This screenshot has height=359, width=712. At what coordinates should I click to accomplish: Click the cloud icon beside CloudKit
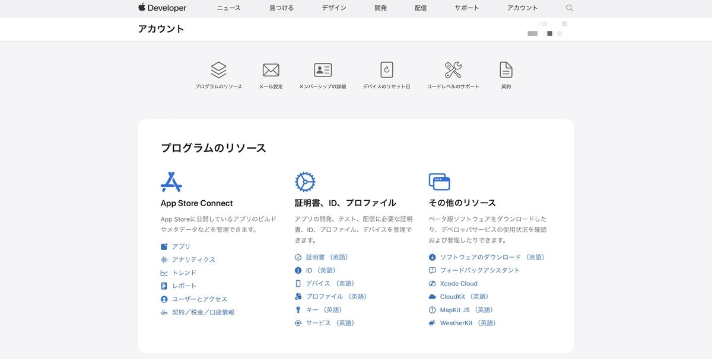pos(433,296)
